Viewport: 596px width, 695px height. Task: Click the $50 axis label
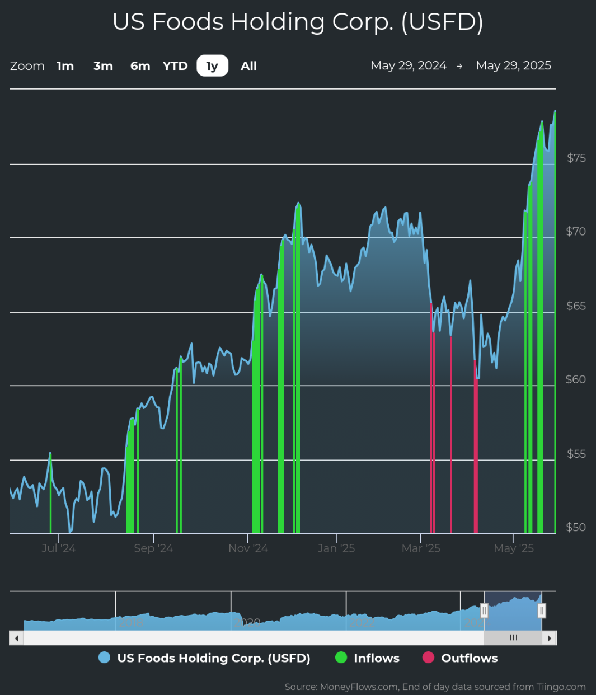[x=576, y=527]
